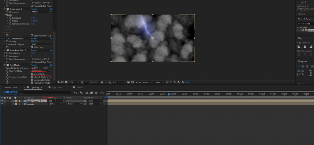
Task: Toggle RGB Only checkbox
Action: point(32,47)
